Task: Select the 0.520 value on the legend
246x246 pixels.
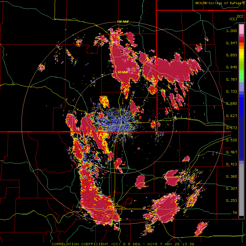Action: coord(232,140)
